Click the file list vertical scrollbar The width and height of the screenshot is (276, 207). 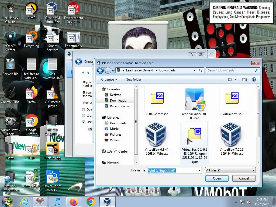(x=258, y=113)
